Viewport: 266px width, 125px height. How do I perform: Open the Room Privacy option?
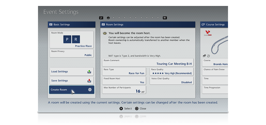[72, 53]
